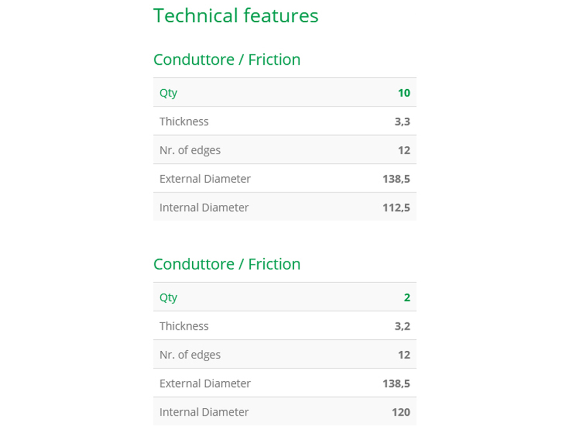Select the Qty label in the second table

point(168,297)
